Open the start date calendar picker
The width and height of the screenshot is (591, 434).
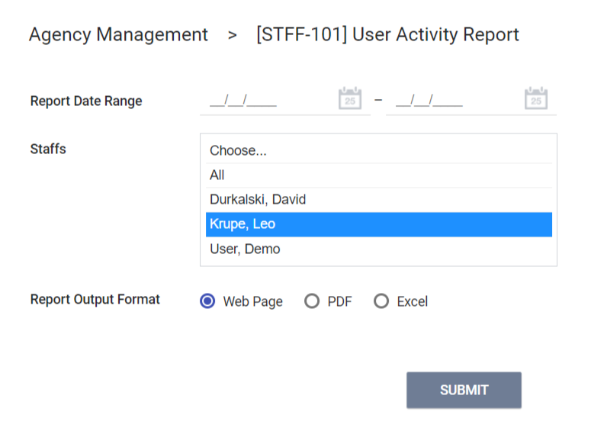coord(349,99)
